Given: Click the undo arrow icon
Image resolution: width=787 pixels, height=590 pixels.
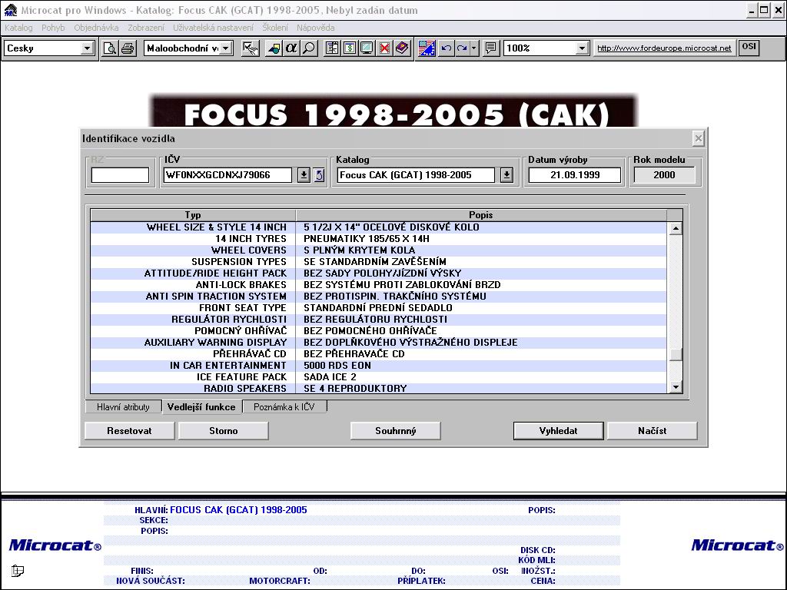Looking at the screenshot, I should [x=446, y=48].
